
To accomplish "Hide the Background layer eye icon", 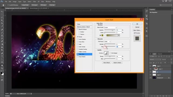I will [151, 78].
